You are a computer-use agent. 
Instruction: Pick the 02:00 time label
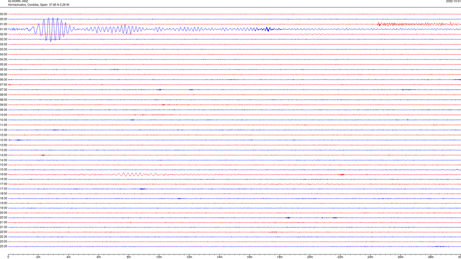3,35
